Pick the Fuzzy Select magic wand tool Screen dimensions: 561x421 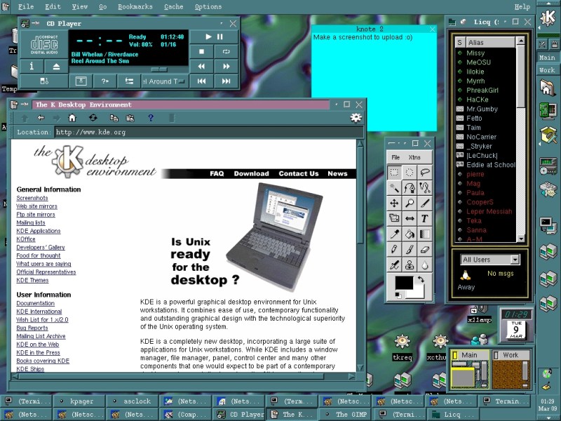point(394,188)
